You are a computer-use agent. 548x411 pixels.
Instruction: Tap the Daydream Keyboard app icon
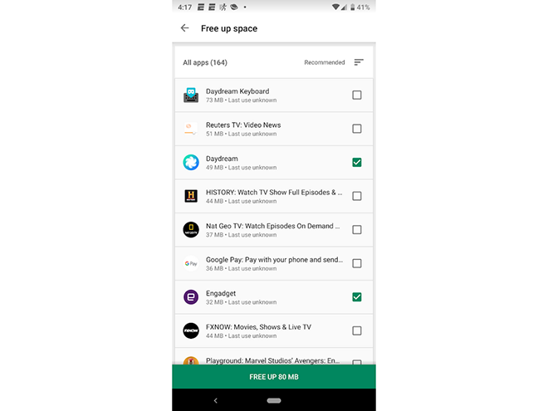pos(191,95)
